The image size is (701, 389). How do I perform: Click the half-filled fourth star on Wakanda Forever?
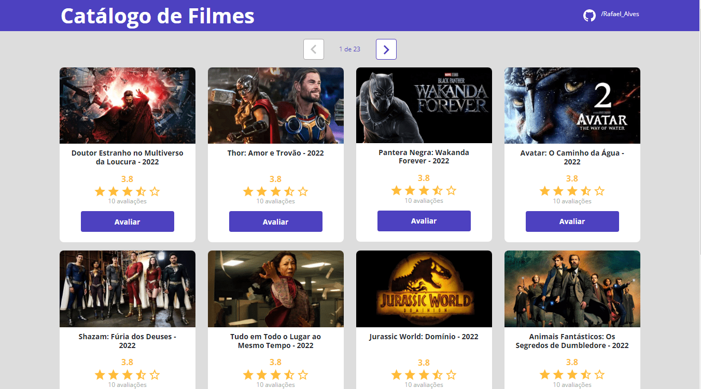point(438,190)
